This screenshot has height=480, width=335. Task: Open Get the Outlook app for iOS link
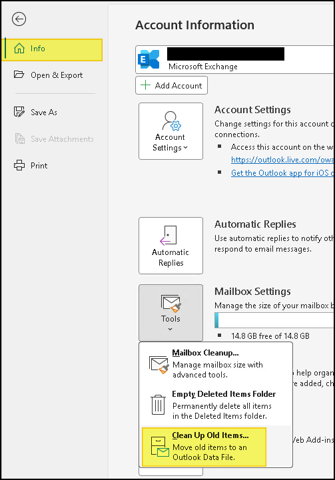coord(282,173)
